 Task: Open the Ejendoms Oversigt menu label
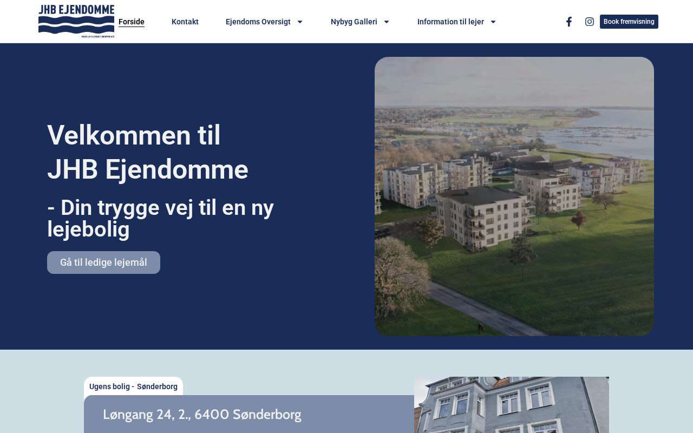258,22
